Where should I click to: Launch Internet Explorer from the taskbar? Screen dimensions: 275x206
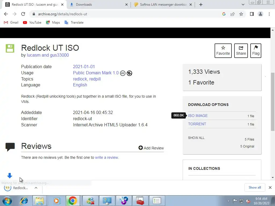[24, 201]
